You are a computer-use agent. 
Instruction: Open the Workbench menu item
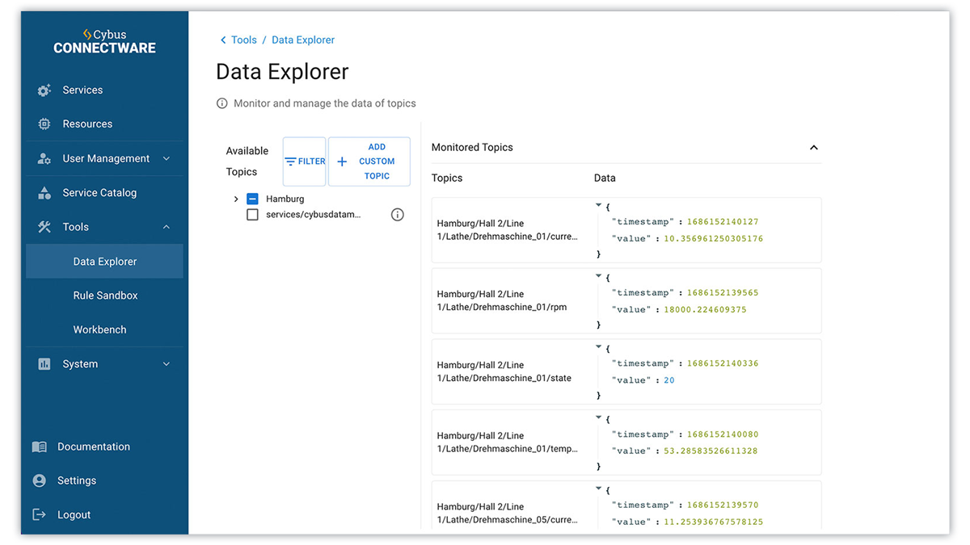coord(99,329)
